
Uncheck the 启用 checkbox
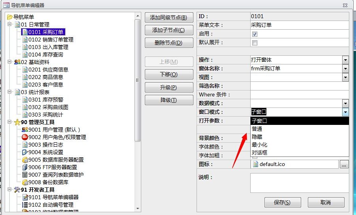[255, 34]
